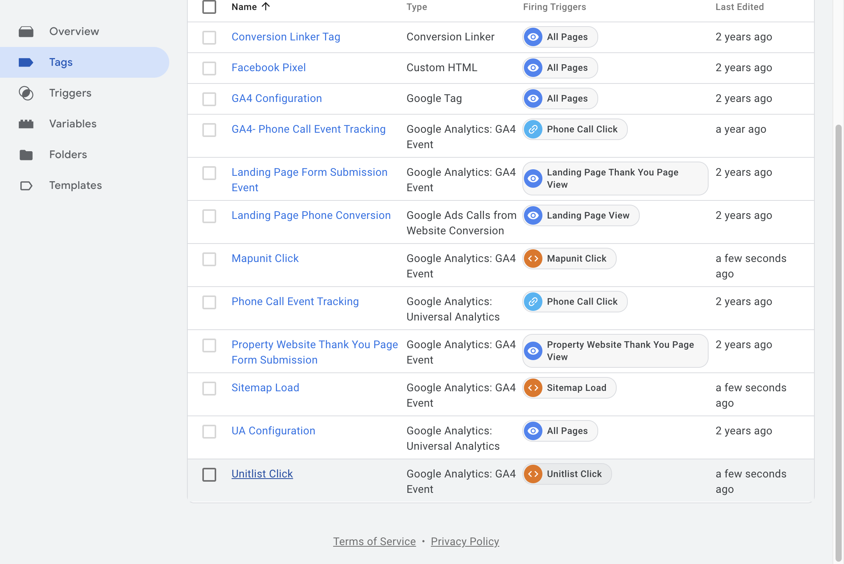Check the Sitemap Load row checkbox
This screenshot has height=564, width=844.
click(209, 389)
